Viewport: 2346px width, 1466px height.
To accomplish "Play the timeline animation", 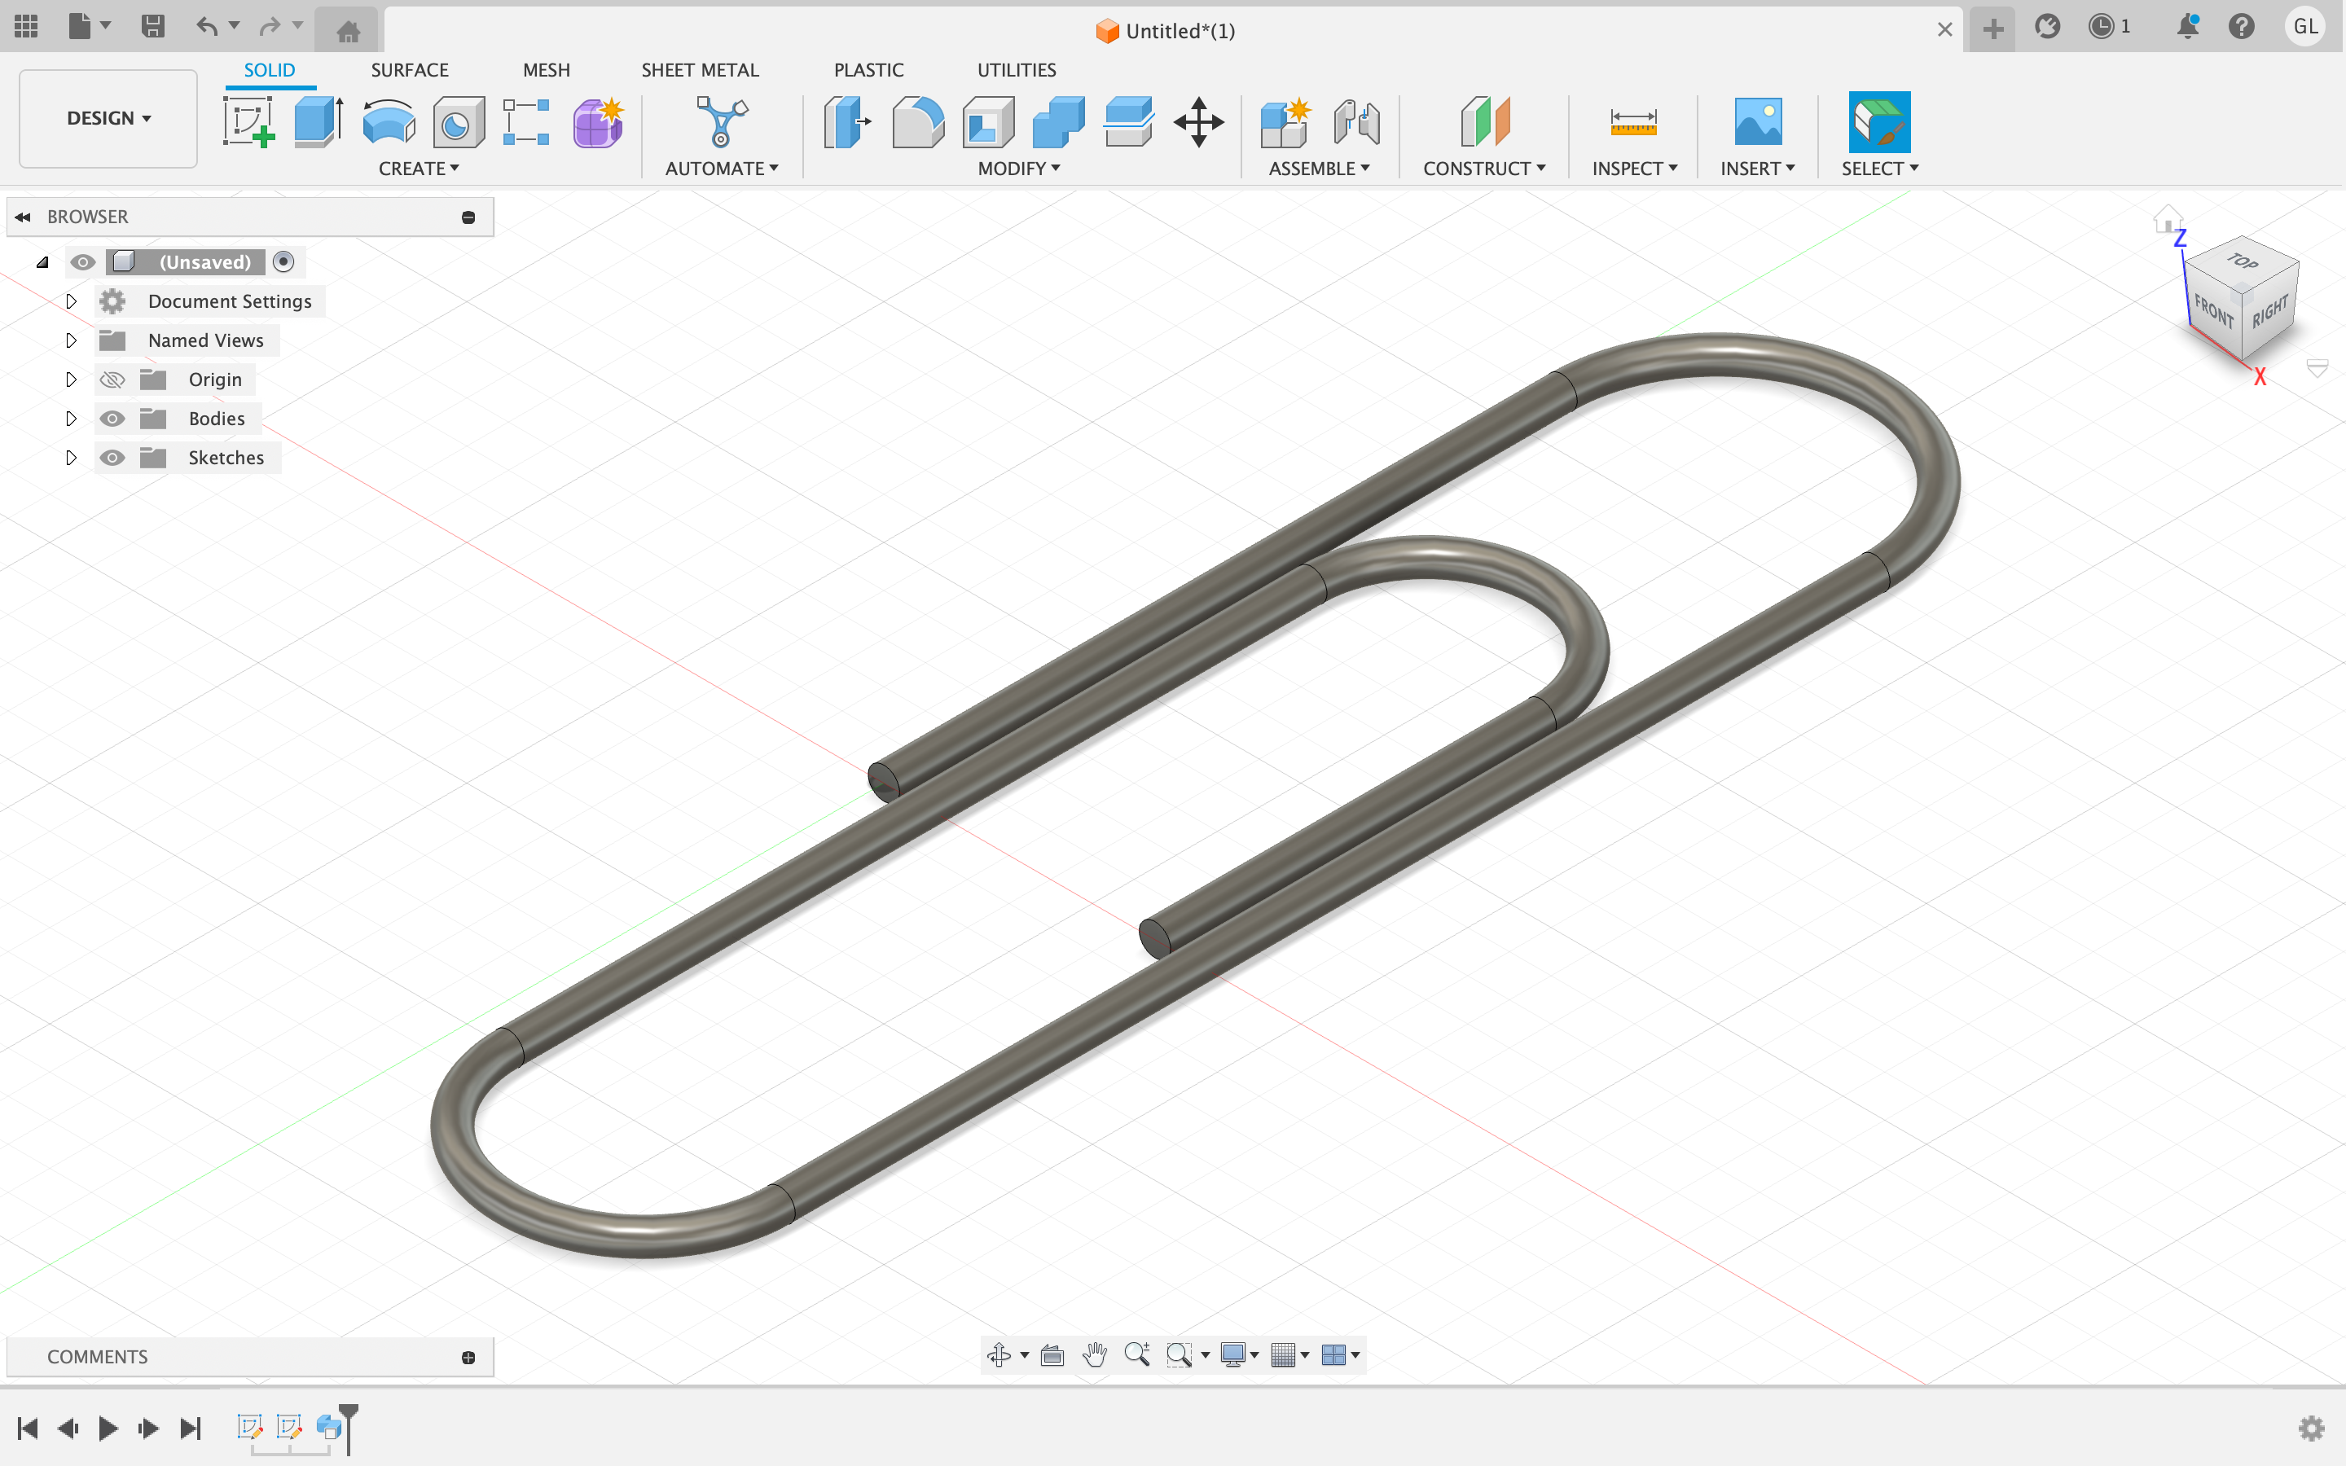I will click(108, 1427).
